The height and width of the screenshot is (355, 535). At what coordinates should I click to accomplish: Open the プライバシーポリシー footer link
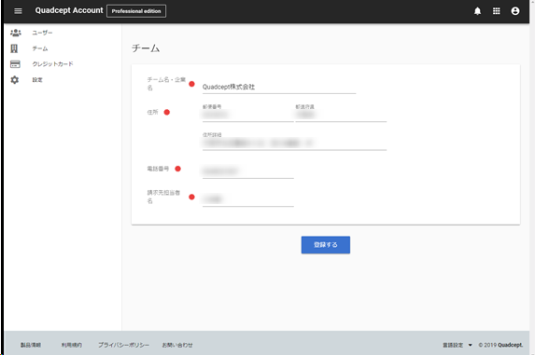pos(123,345)
